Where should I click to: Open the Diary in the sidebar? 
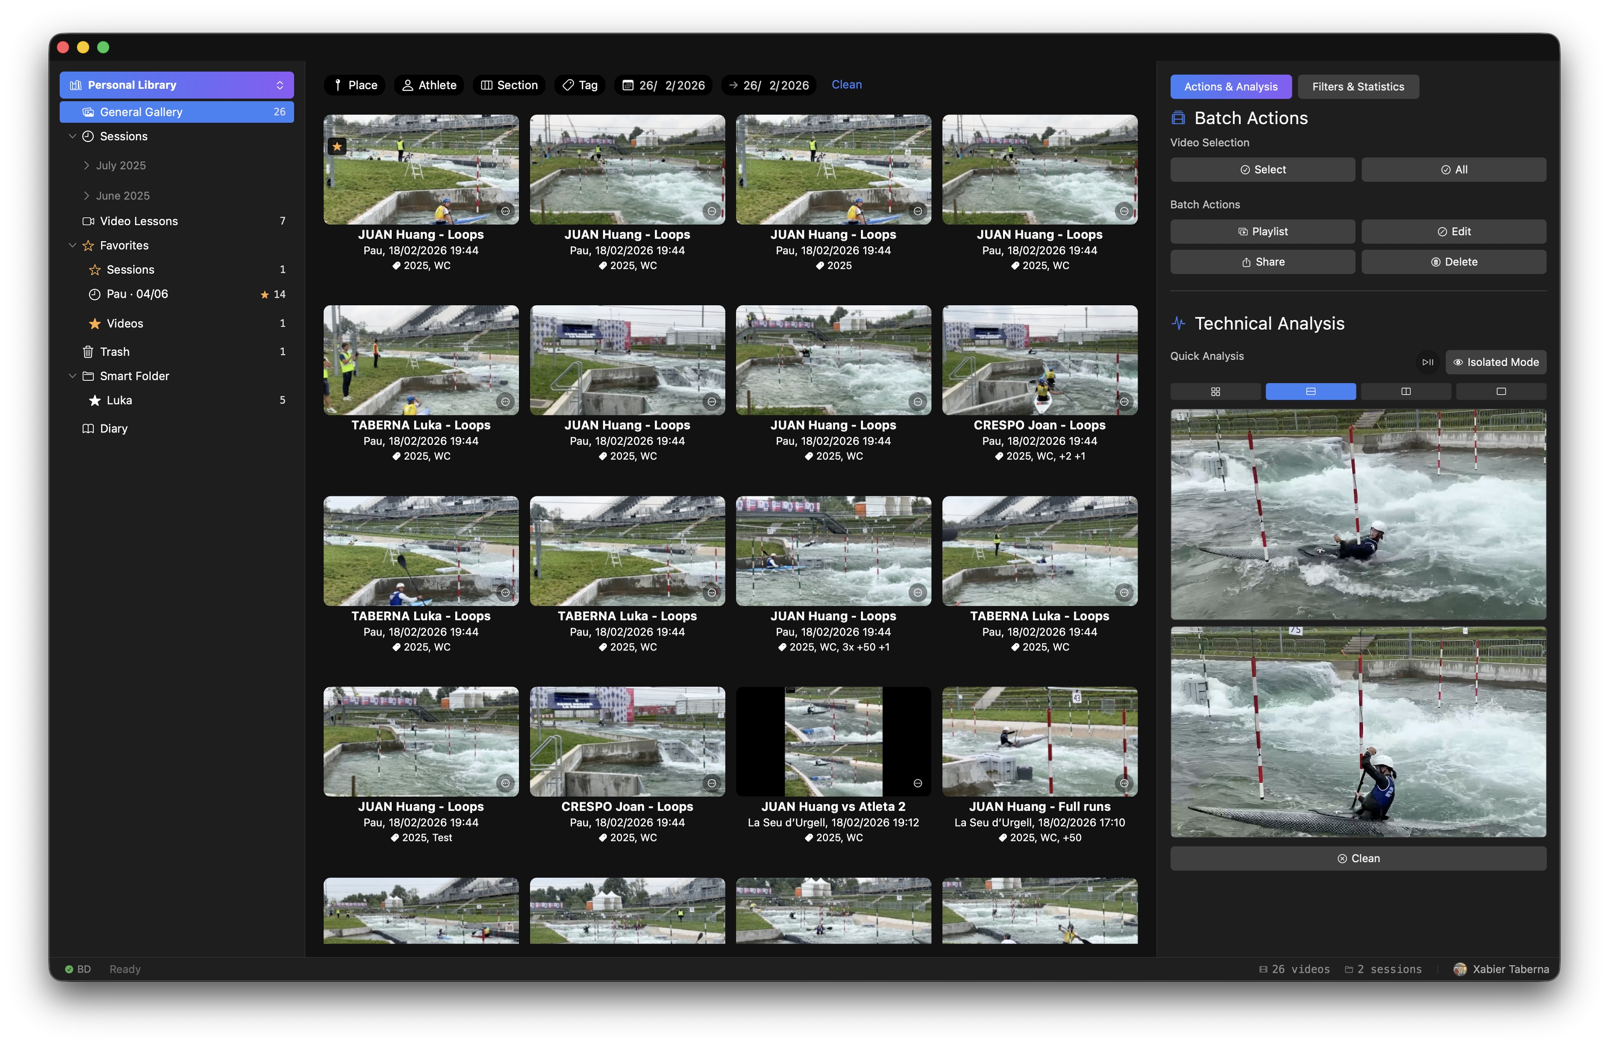coord(114,428)
